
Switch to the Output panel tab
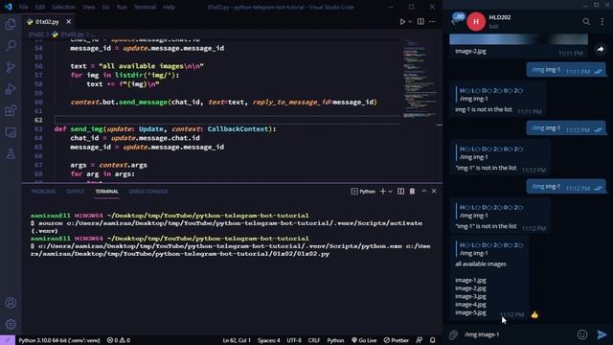click(75, 192)
